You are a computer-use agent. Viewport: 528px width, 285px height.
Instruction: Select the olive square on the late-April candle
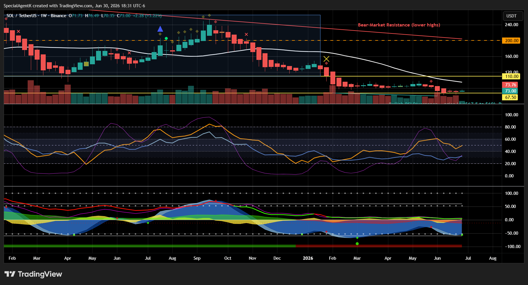pyautogui.click(x=86, y=64)
